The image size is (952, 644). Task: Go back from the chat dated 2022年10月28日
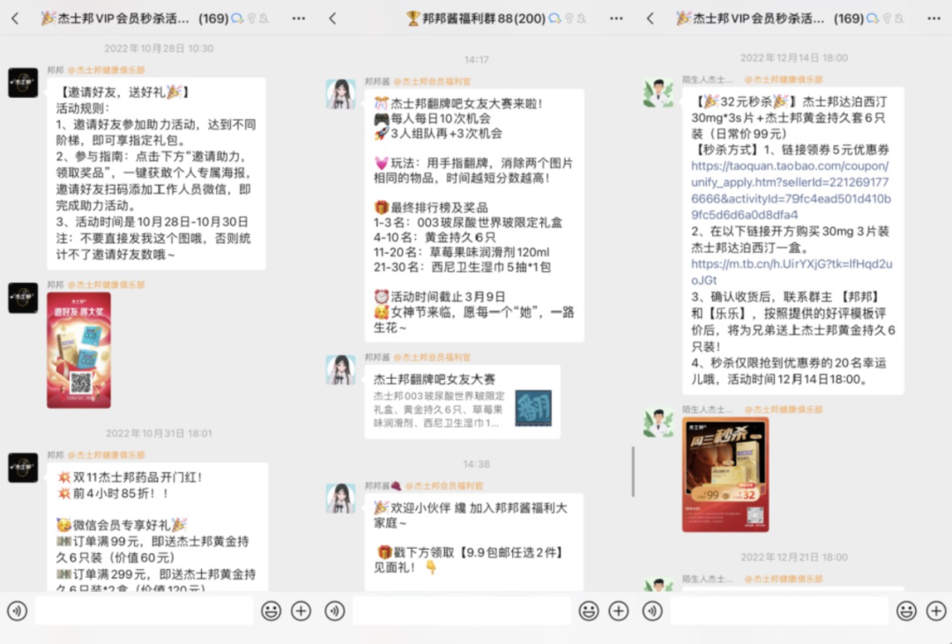coord(15,19)
